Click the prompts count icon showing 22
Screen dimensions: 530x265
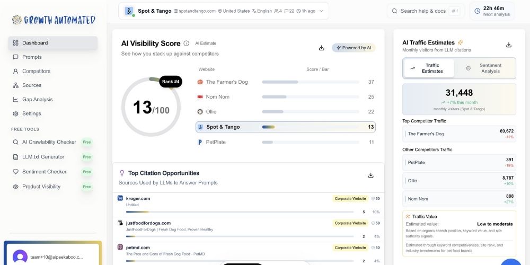tap(286, 11)
